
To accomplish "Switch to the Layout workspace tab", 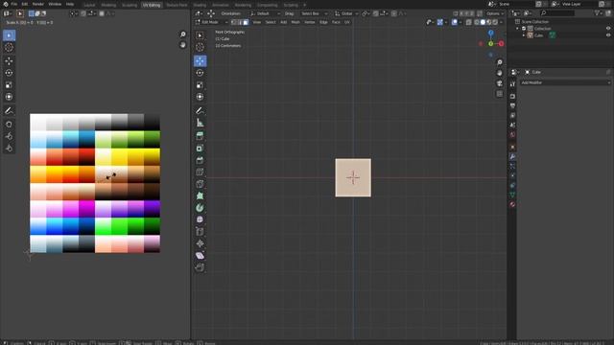I will (89, 5).
